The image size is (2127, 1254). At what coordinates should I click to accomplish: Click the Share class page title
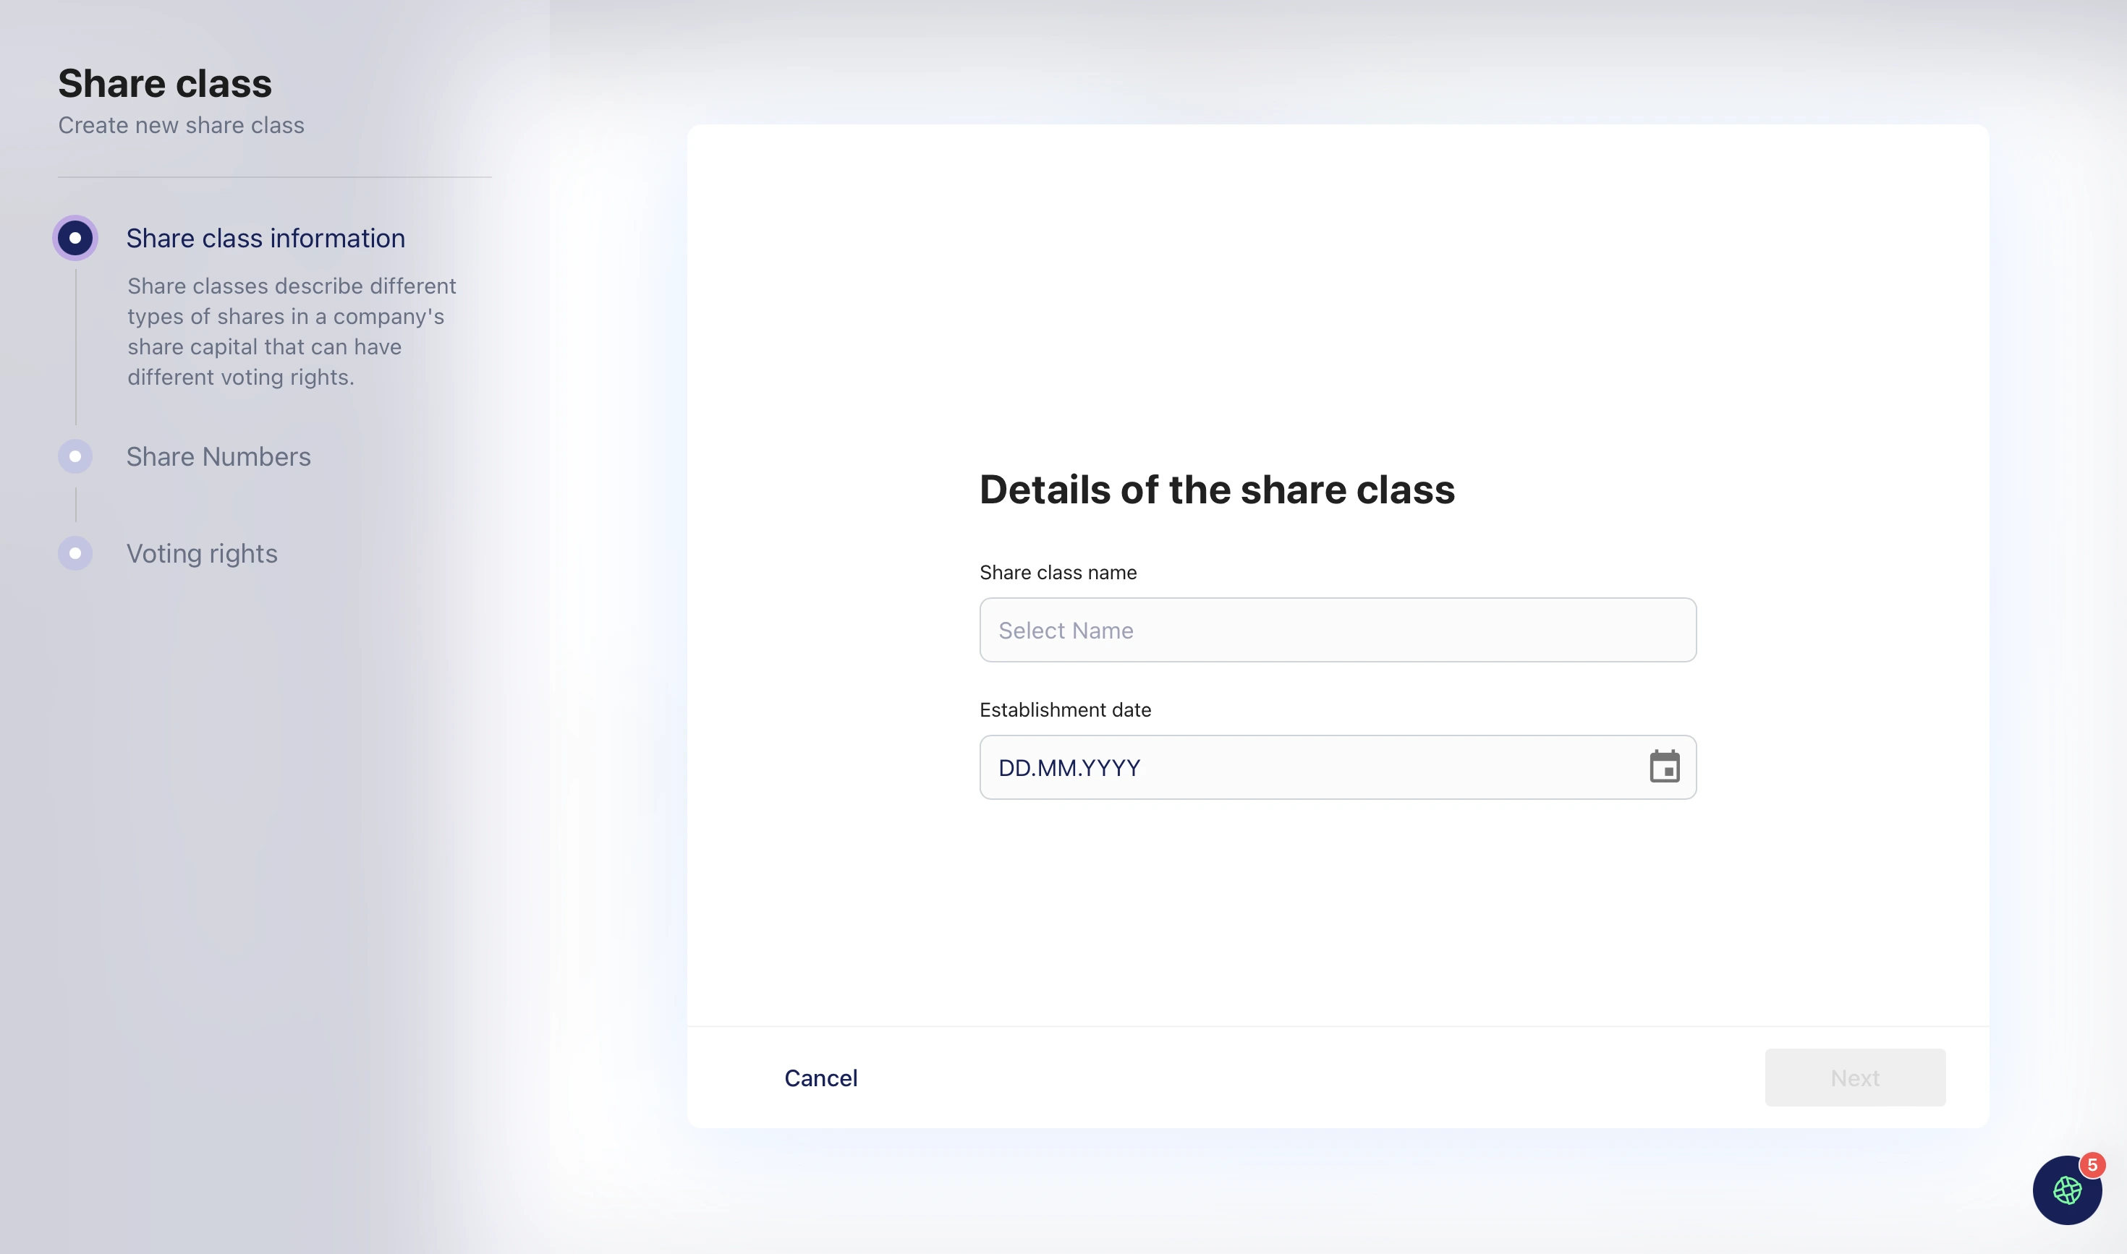click(x=165, y=84)
